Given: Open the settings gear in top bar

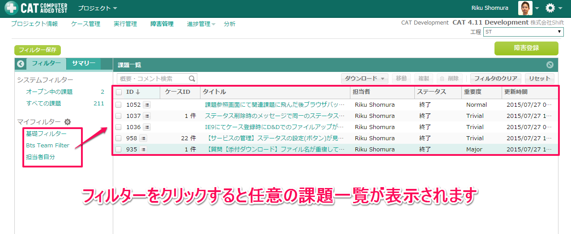Looking at the screenshot, I should 550,8.
